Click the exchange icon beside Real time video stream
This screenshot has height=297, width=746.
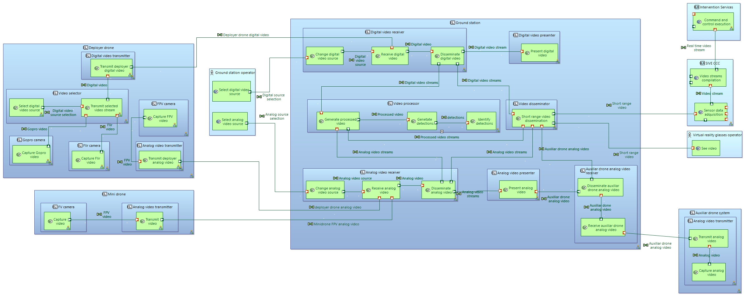point(684,48)
